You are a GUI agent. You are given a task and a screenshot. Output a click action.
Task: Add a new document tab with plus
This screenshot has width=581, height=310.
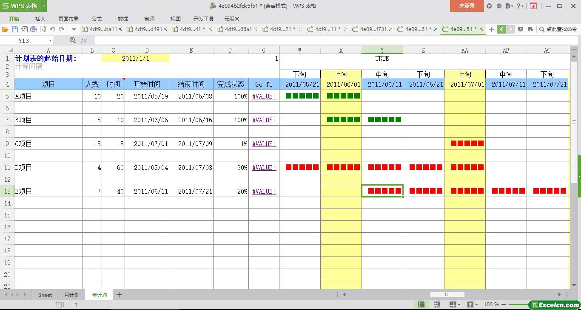pyautogui.click(x=491, y=29)
